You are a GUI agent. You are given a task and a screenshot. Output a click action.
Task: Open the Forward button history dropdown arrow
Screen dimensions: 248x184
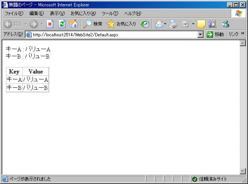(x=42, y=24)
